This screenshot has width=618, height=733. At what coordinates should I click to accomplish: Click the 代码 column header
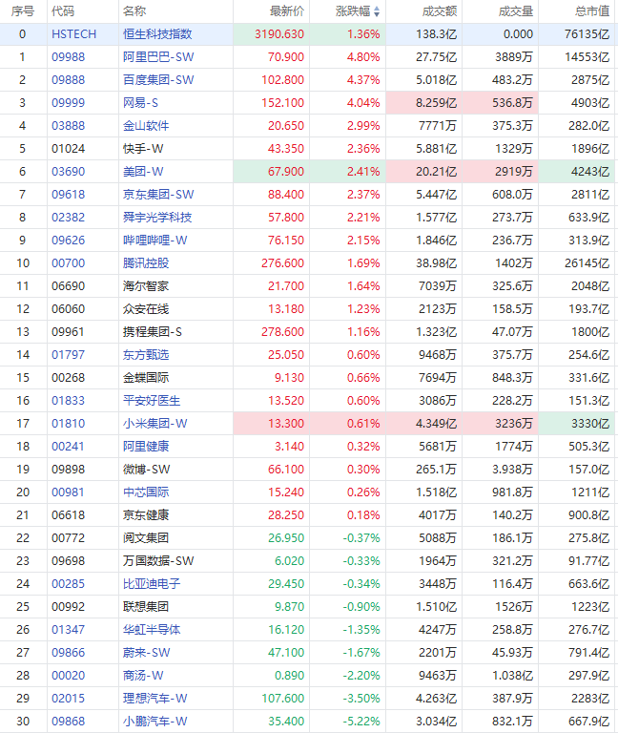point(63,11)
